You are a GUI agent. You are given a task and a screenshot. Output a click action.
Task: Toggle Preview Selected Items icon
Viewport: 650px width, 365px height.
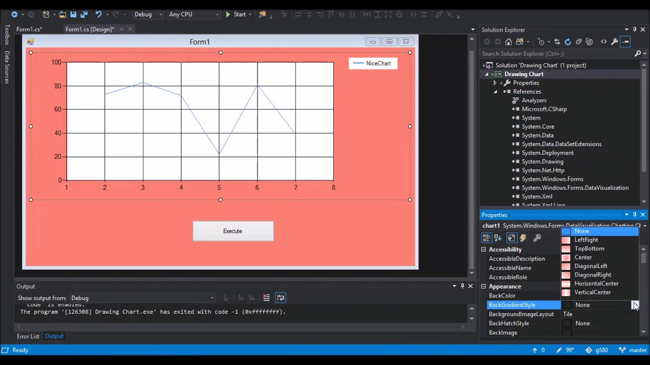point(626,42)
